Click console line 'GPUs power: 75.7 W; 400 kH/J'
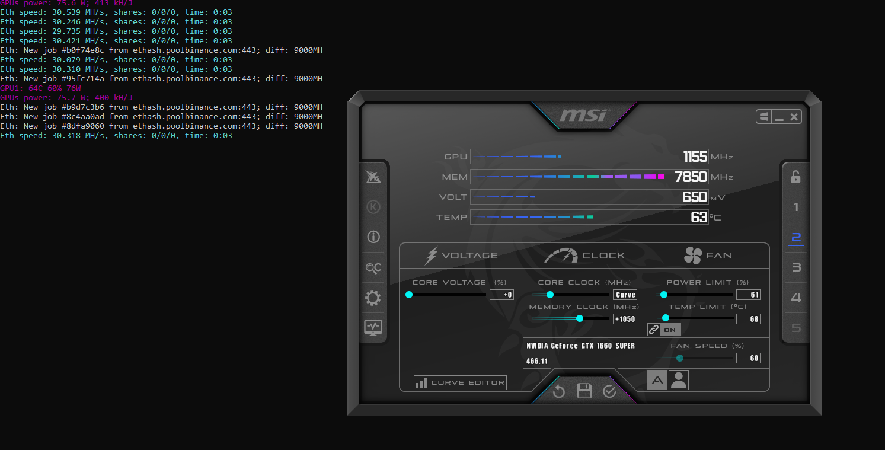This screenshot has width=885, height=450. [66, 98]
